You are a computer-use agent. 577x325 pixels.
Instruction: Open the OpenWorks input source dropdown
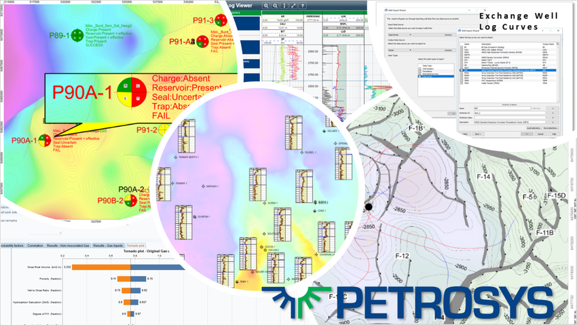[400, 35]
